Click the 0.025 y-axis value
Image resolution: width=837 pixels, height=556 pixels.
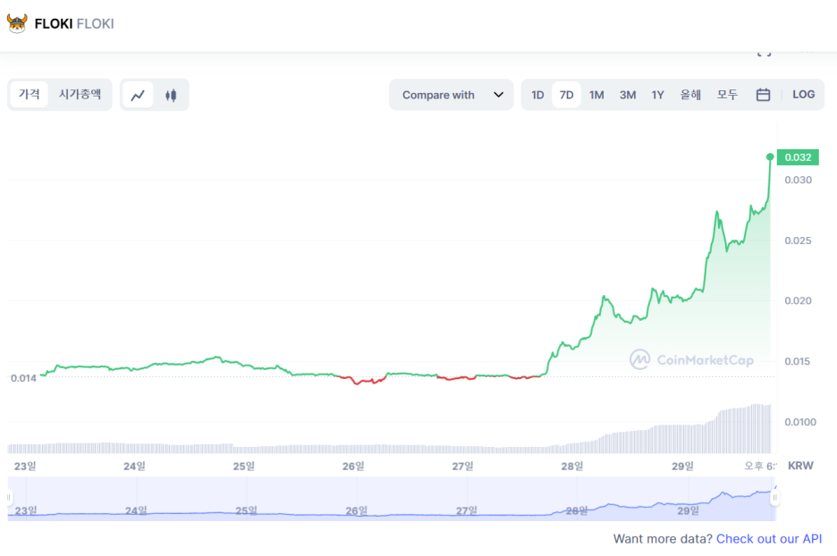click(x=798, y=240)
